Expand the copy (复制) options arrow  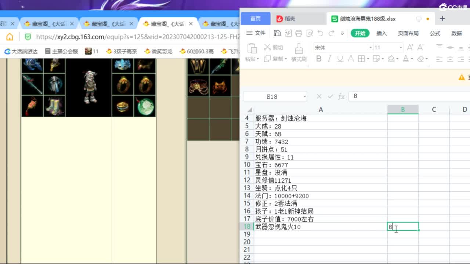[x=286, y=59]
